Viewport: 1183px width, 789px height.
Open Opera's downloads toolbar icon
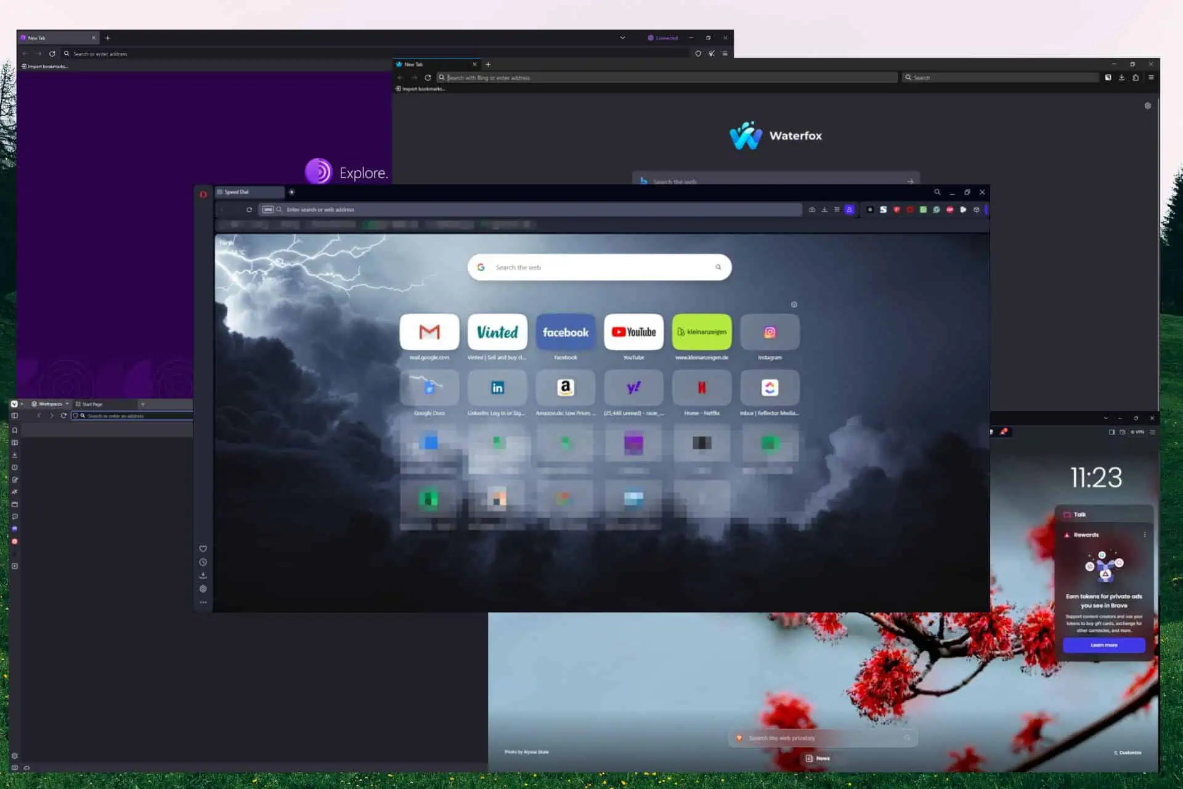[x=824, y=210]
